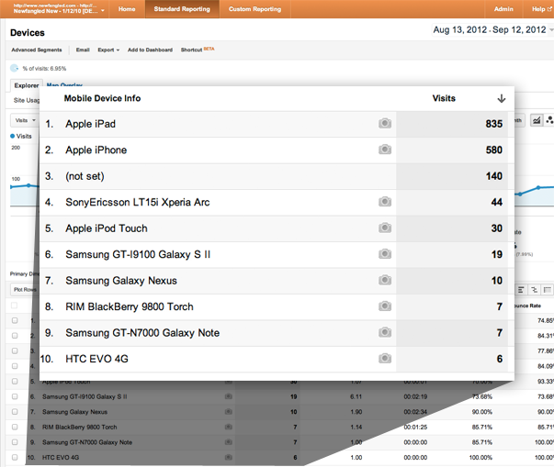Image resolution: width=554 pixels, height=467 pixels.
Task: Click camera icon for Samsung Galaxy Nexus
Action: tap(385, 280)
